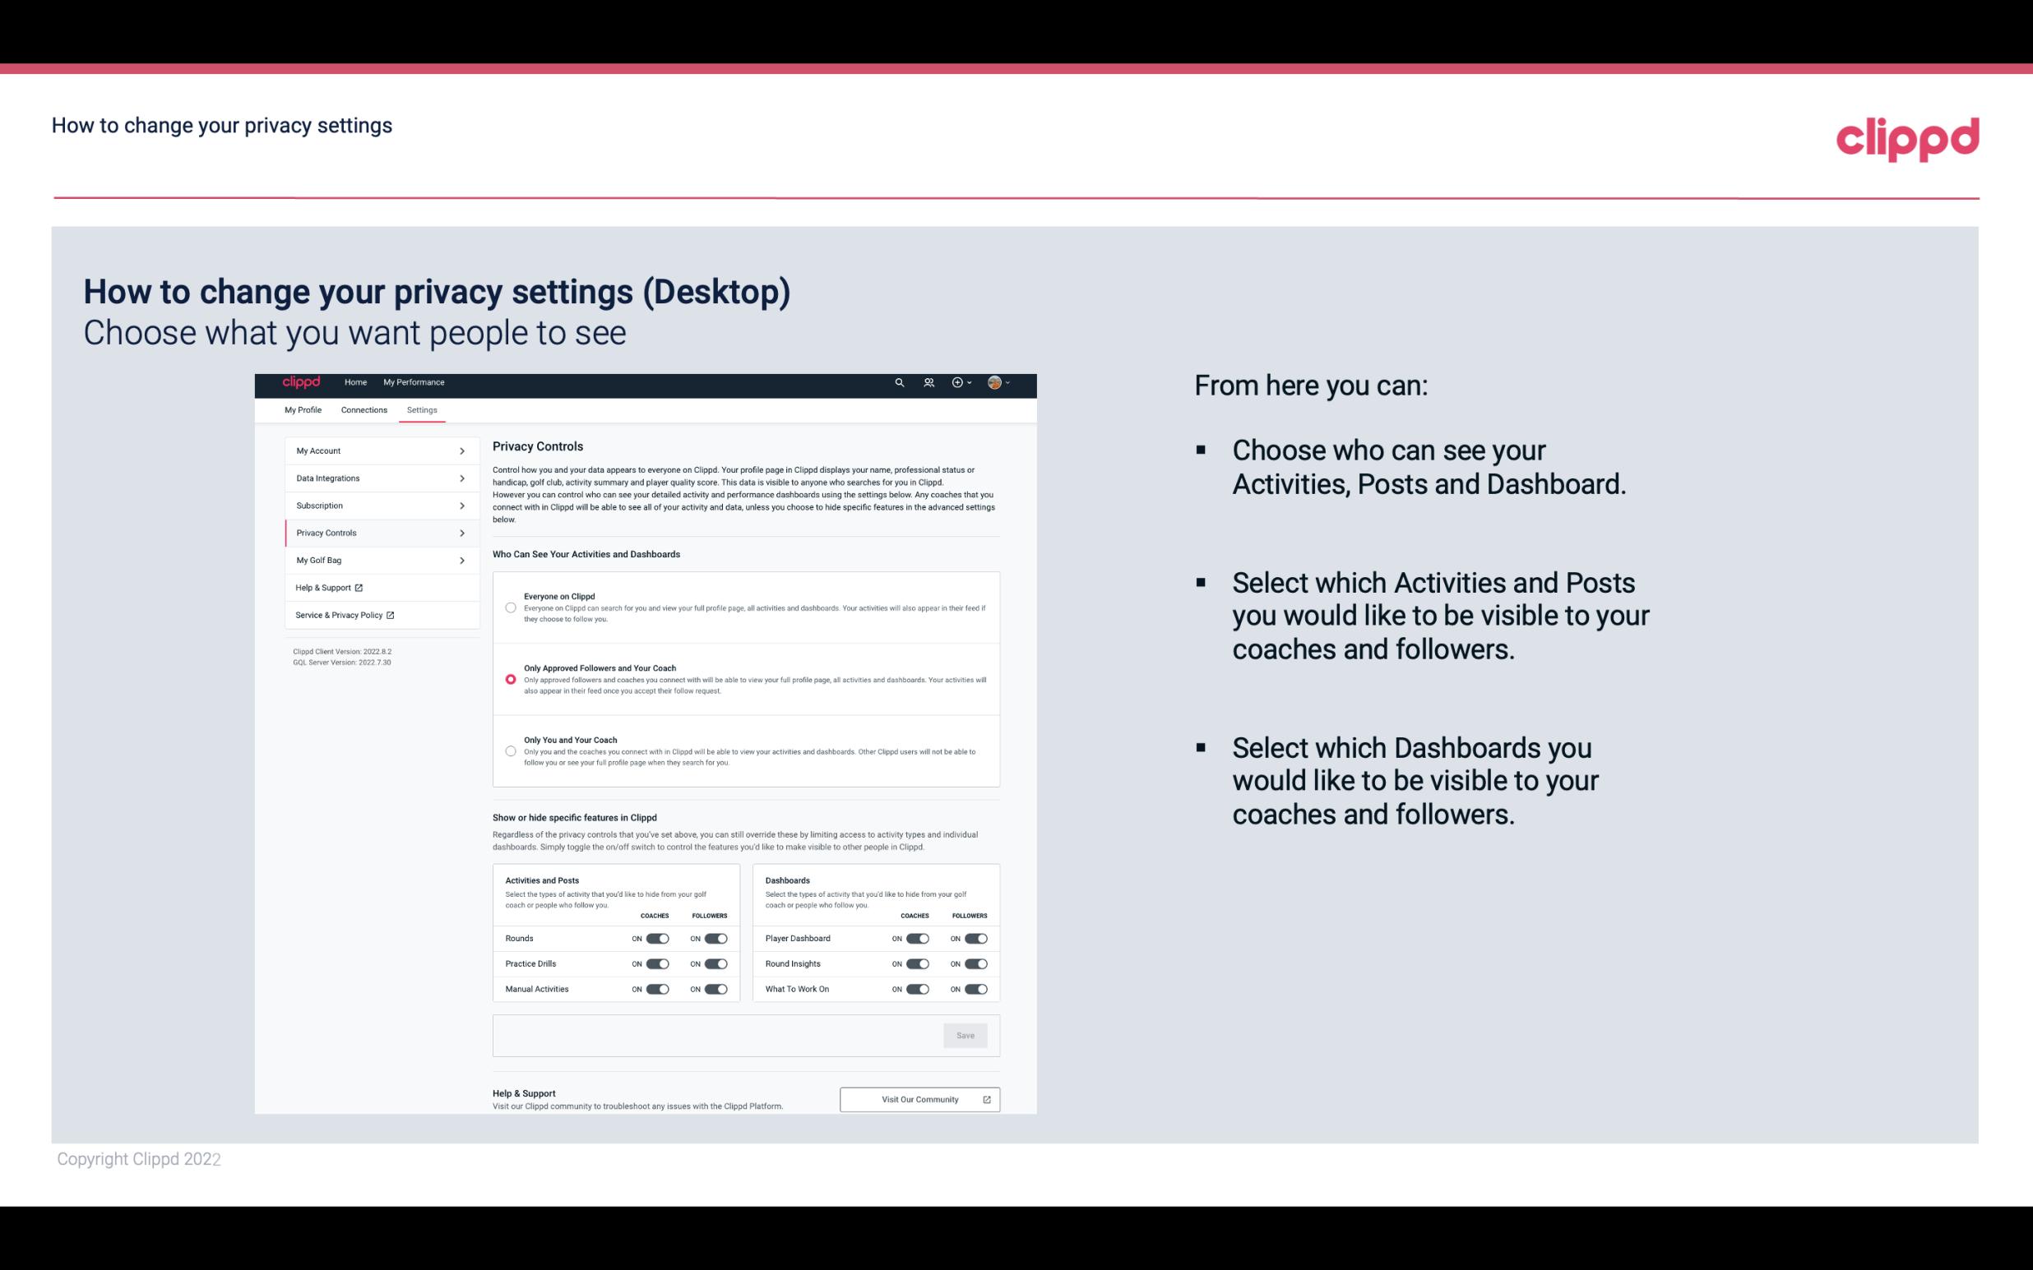
Task: Expand the Subscription section chevron
Action: click(x=462, y=505)
